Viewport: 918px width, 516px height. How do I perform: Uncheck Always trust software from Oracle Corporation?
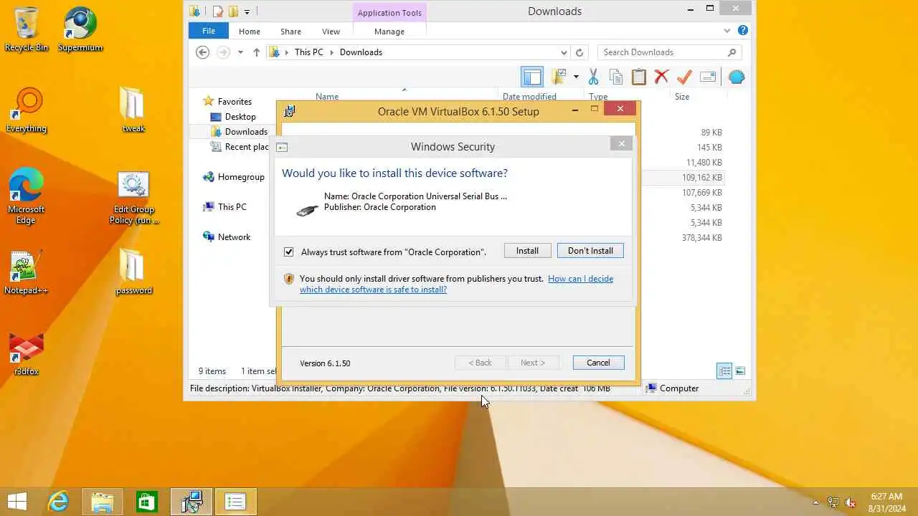(x=288, y=252)
